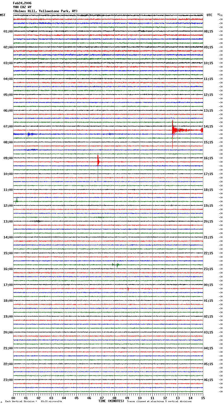Click the 08:15 UTC time label

click(x=208, y=31)
